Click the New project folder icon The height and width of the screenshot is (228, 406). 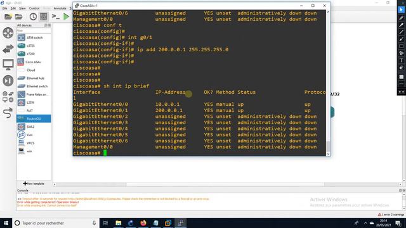click(8, 17)
